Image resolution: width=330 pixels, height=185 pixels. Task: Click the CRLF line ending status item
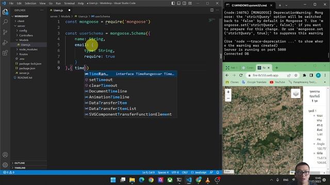coord(185,173)
